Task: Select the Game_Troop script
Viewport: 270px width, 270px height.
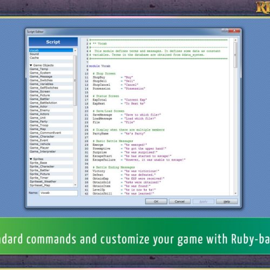Action: (51, 125)
